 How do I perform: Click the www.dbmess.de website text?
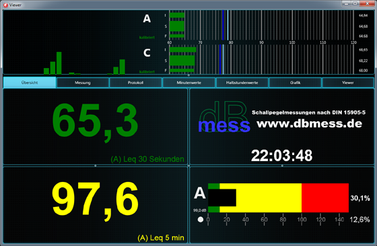pos(309,124)
